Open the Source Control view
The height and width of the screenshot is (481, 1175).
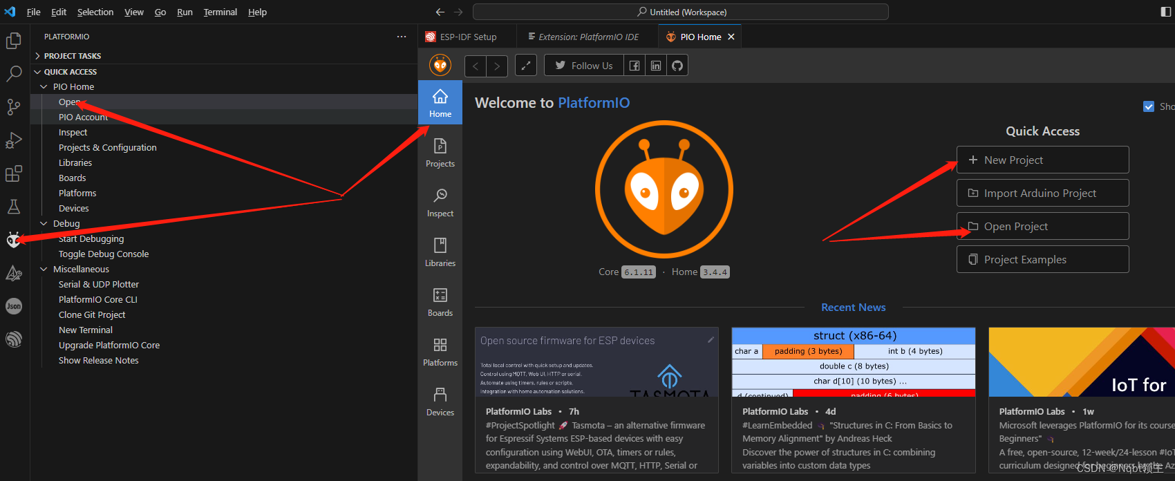pos(14,107)
